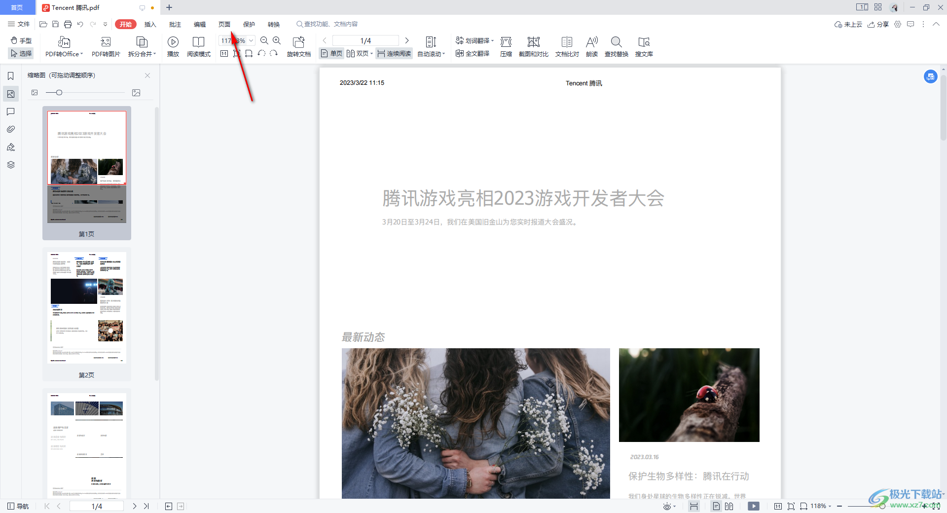Enter 阅读模式 reading mode
The image size is (947, 513).
[x=199, y=47]
